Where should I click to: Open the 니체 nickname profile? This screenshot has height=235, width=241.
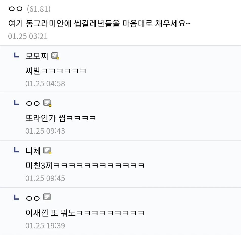[33, 151]
